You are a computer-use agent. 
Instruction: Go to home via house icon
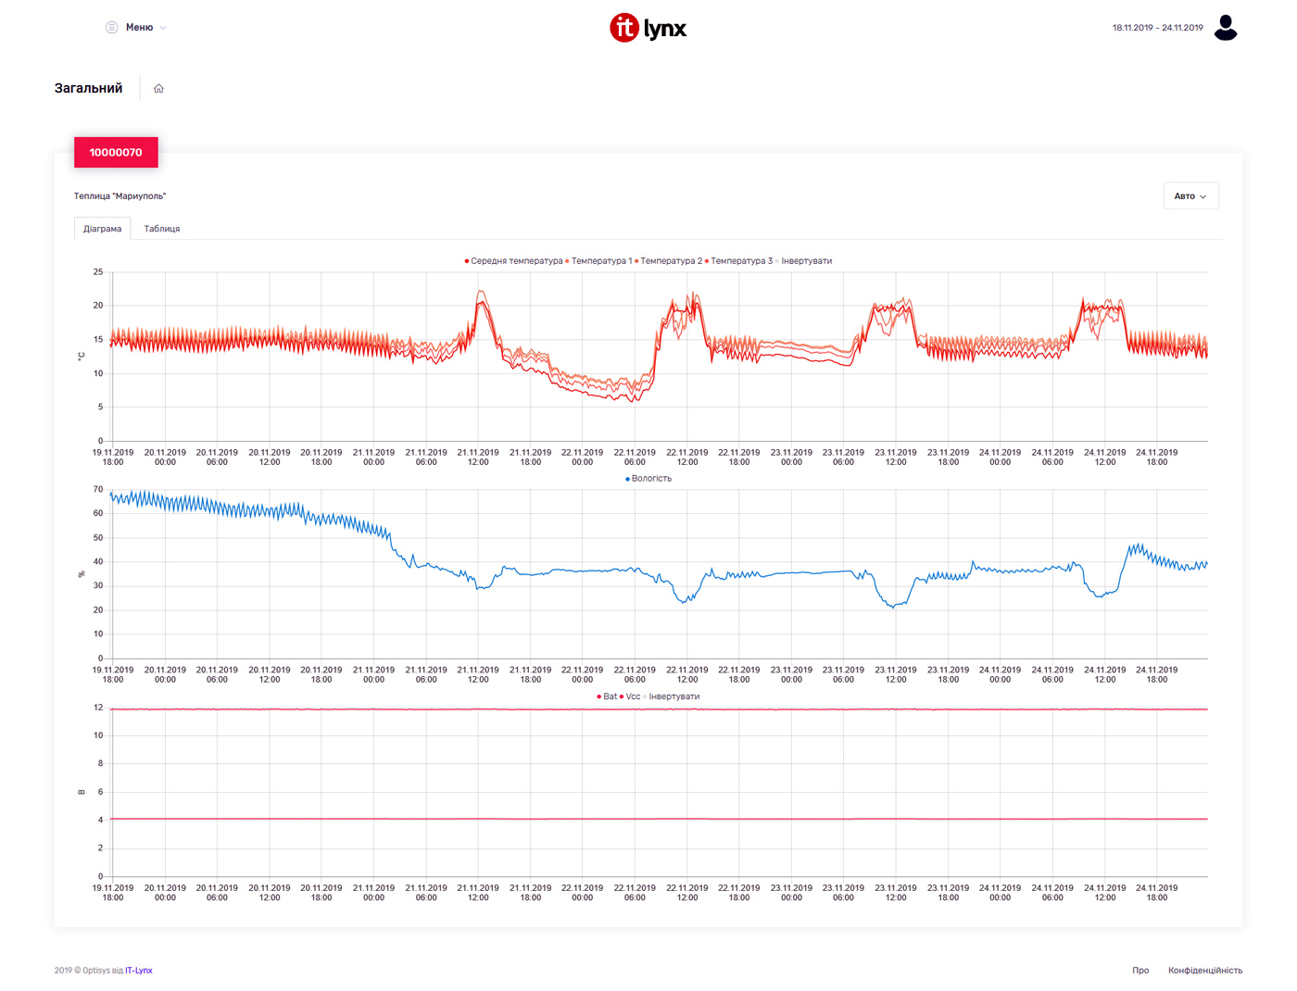(x=158, y=89)
